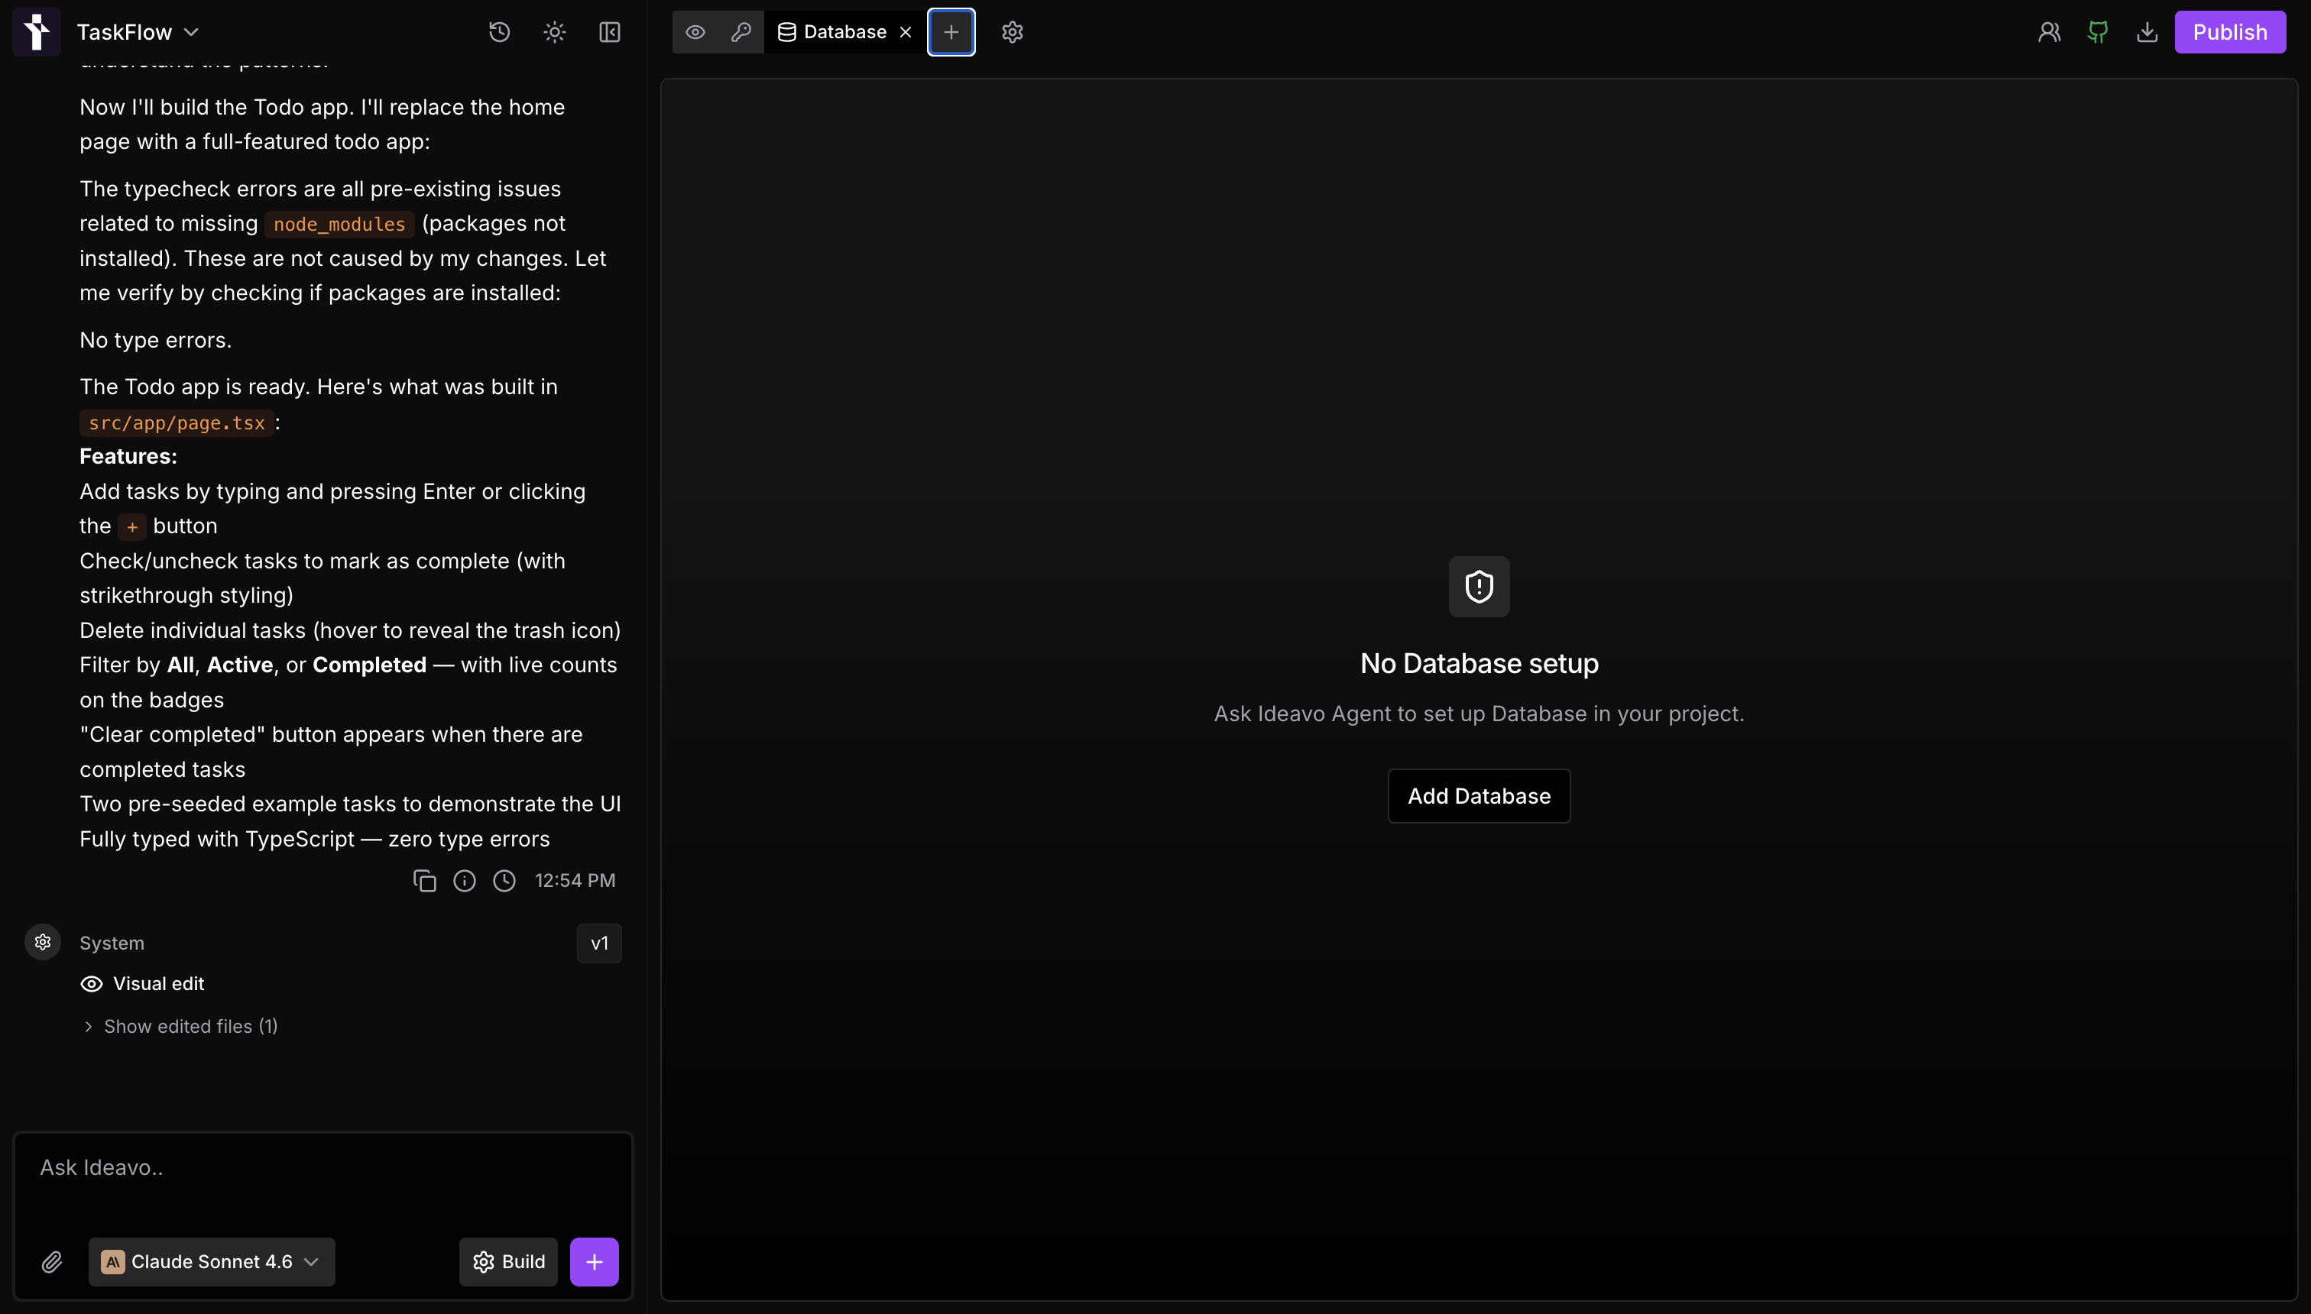Click the green GitHub icon
This screenshot has width=2311, height=1314.
2098,33
